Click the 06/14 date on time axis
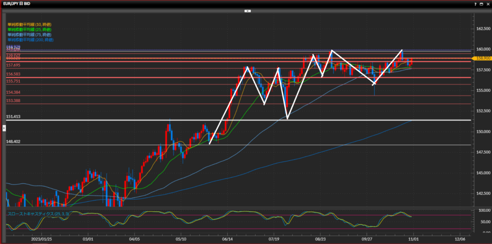 pos(228,238)
